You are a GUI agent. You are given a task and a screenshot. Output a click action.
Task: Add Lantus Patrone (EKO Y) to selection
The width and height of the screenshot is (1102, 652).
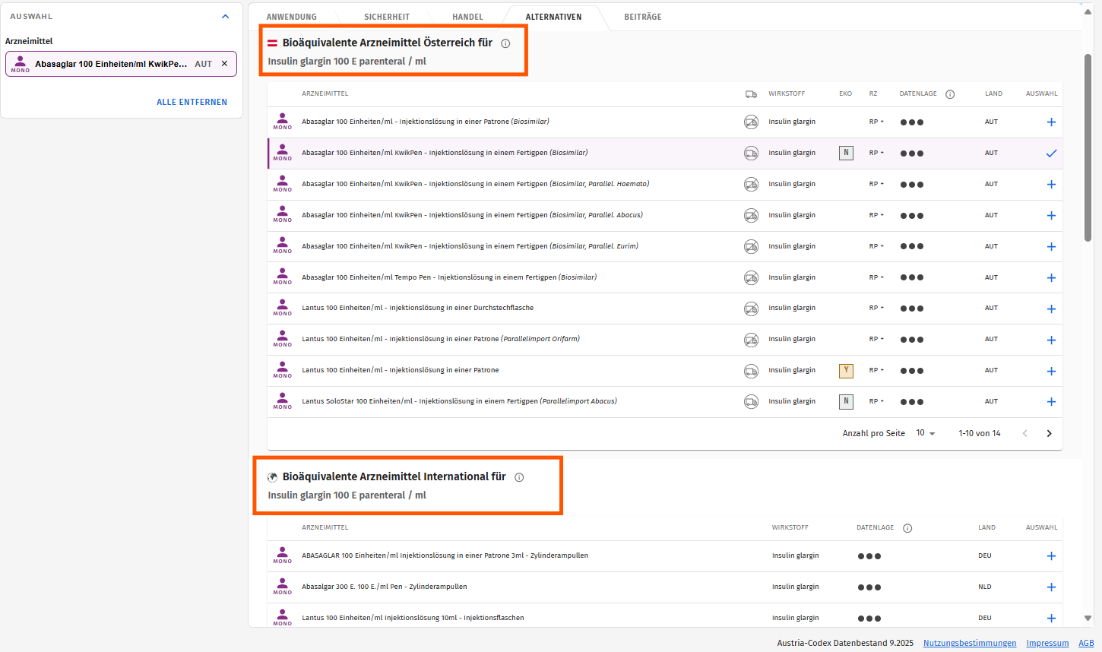click(1051, 372)
